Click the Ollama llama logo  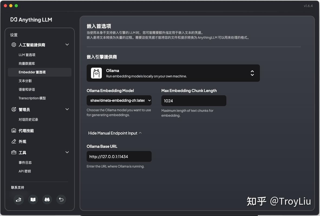[x=96, y=73]
